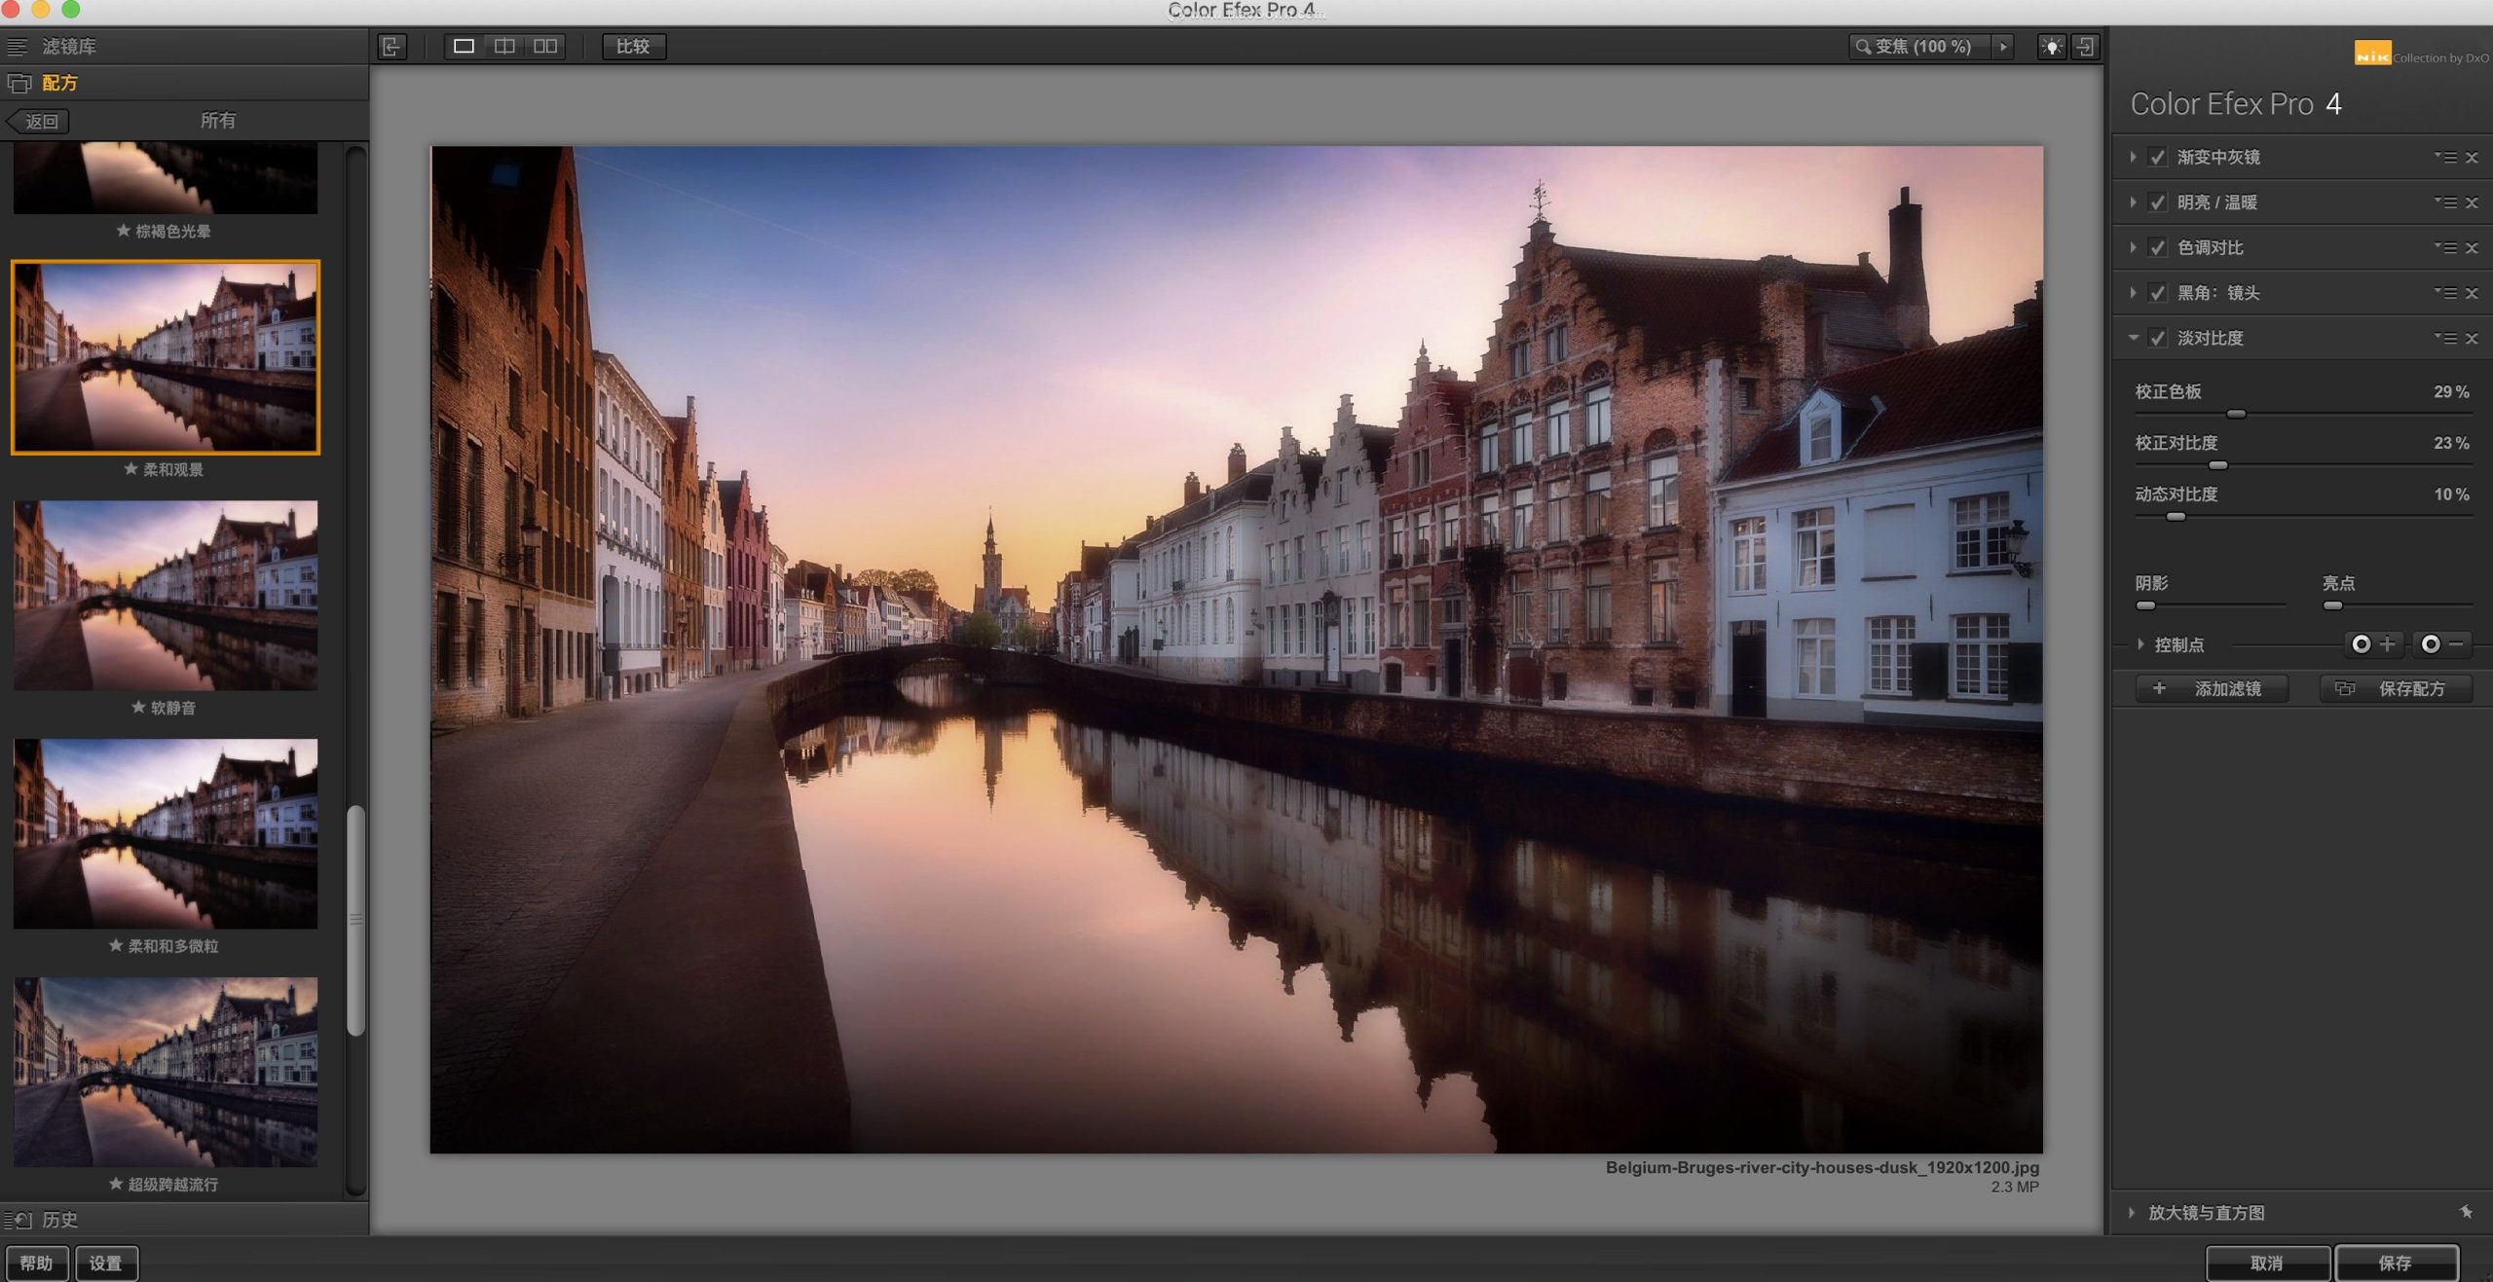Expand the 黑角：镜头 filter settings
The width and height of the screenshot is (2493, 1282).
coord(2133,292)
